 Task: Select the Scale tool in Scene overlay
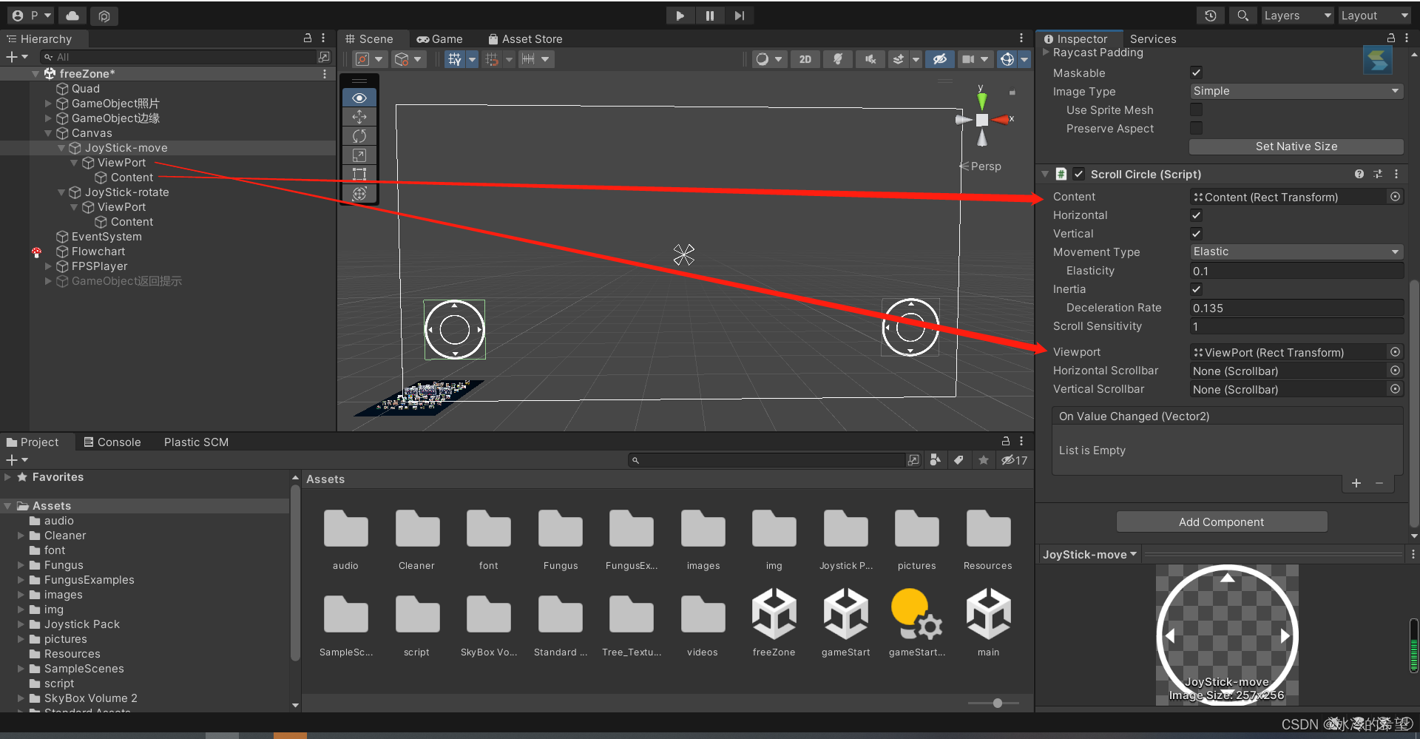(359, 155)
